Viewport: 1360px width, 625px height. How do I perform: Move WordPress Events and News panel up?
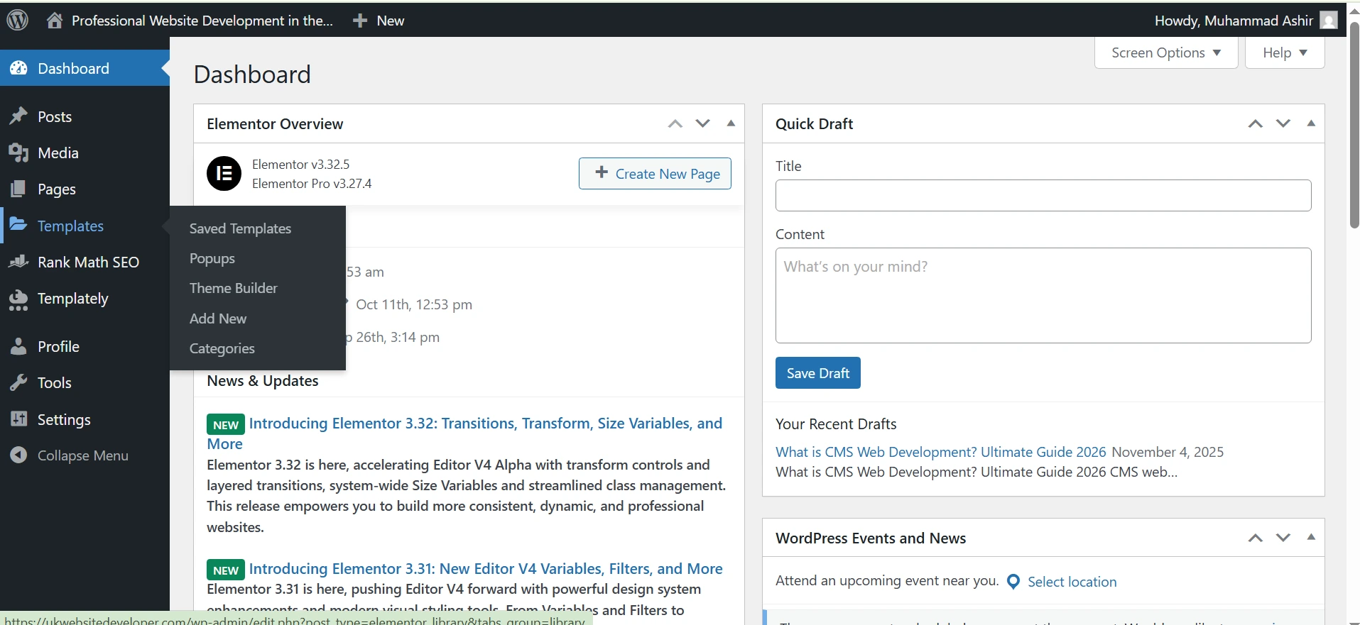pyautogui.click(x=1255, y=538)
